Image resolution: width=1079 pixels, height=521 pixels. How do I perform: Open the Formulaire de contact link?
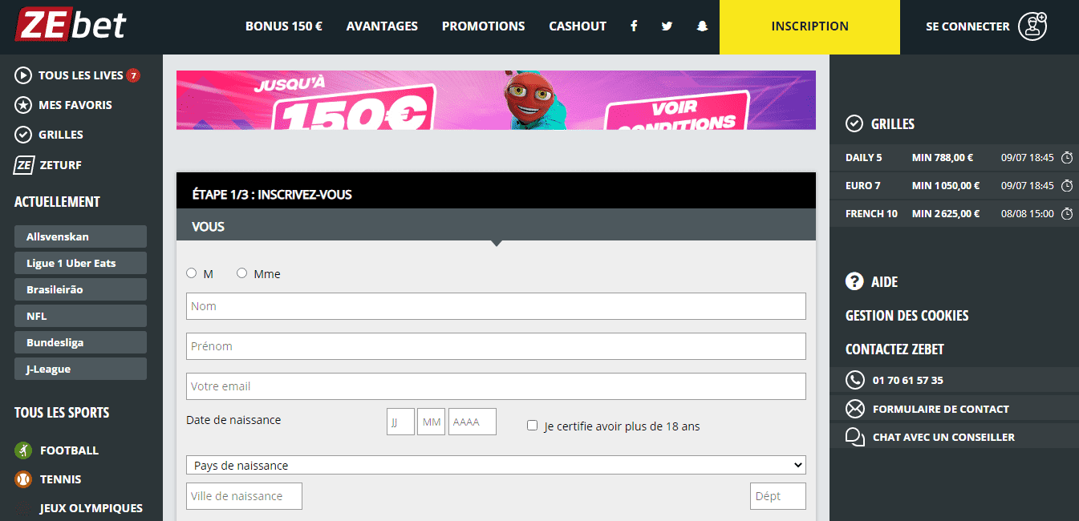click(x=941, y=409)
